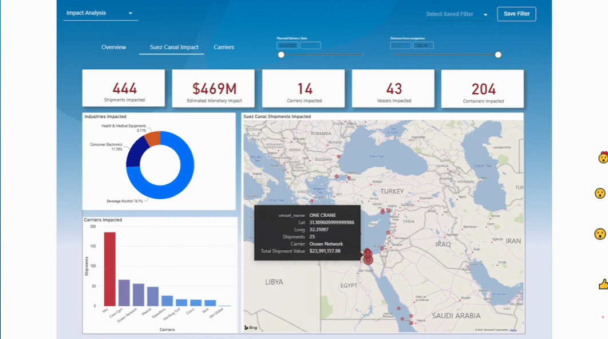Click the Bing logo on the map
This screenshot has height=339, width=608.
click(251, 328)
